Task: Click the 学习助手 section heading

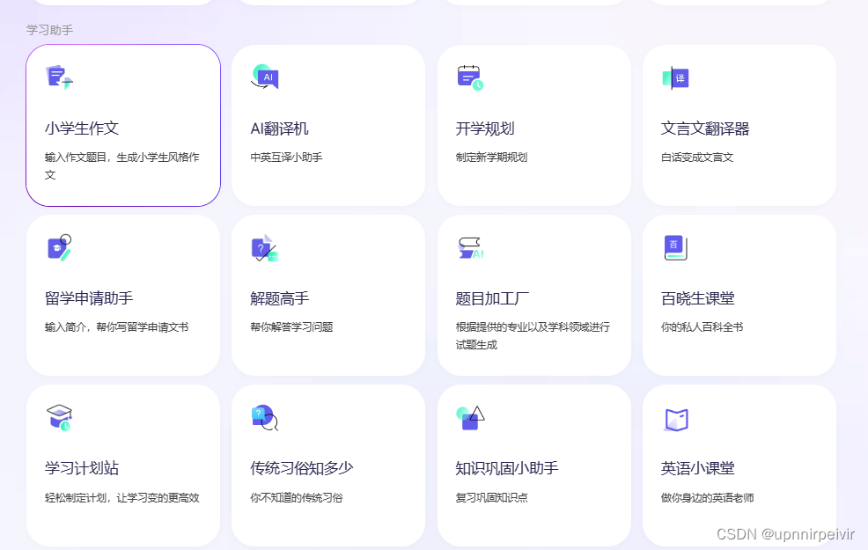Action: click(50, 30)
